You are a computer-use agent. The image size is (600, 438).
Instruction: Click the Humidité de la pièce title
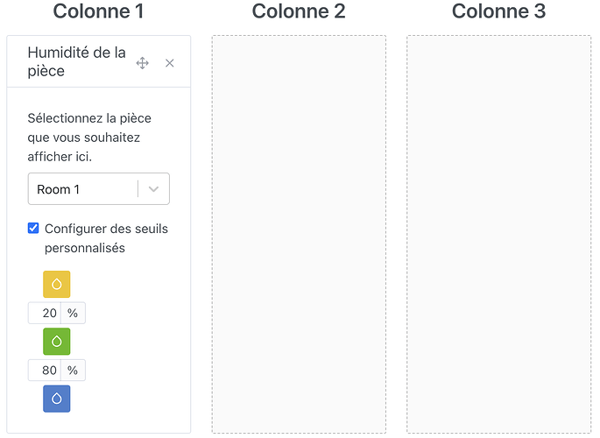click(x=76, y=62)
